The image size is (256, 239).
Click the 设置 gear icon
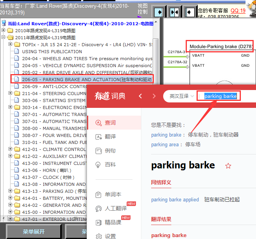coord(99,236)
